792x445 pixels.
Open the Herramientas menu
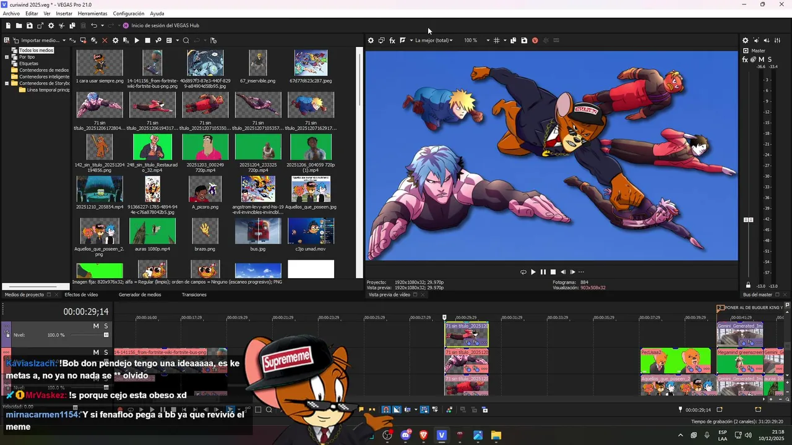[92, 14]
